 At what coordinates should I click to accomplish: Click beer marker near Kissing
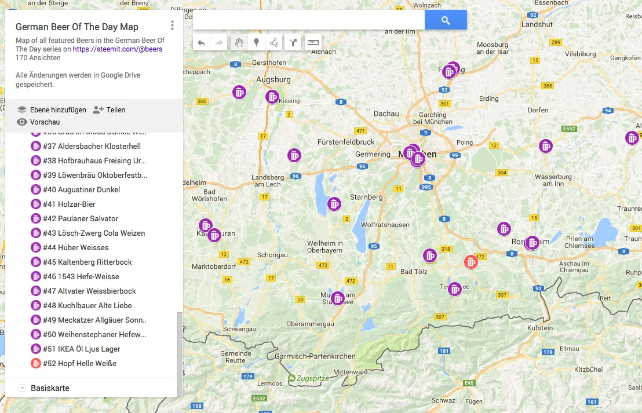click(x=272, y=97)
